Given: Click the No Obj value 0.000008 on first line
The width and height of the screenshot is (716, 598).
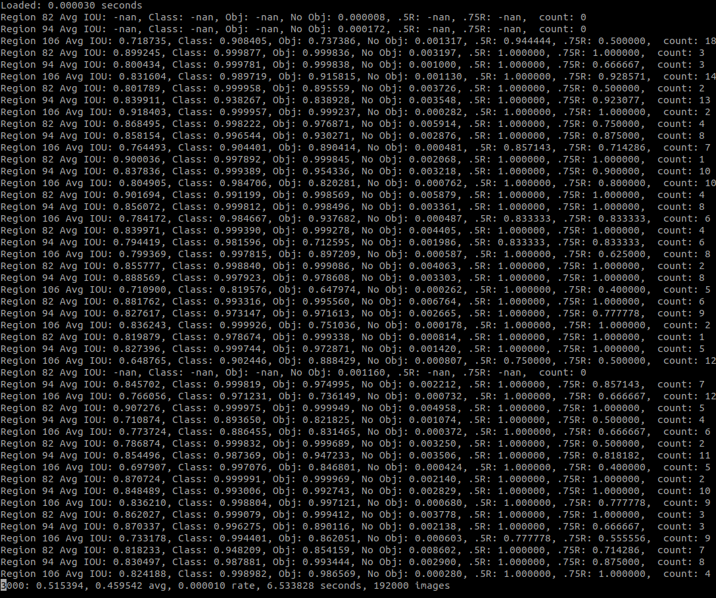Looking at the screenshot, I should (361, 17).
